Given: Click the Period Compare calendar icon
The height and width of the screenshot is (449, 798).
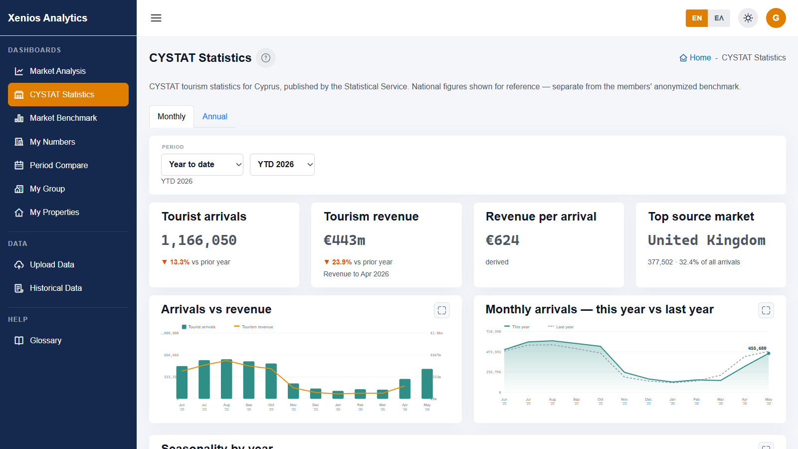Looking at the screenshot, I should (x=19, y=165).
